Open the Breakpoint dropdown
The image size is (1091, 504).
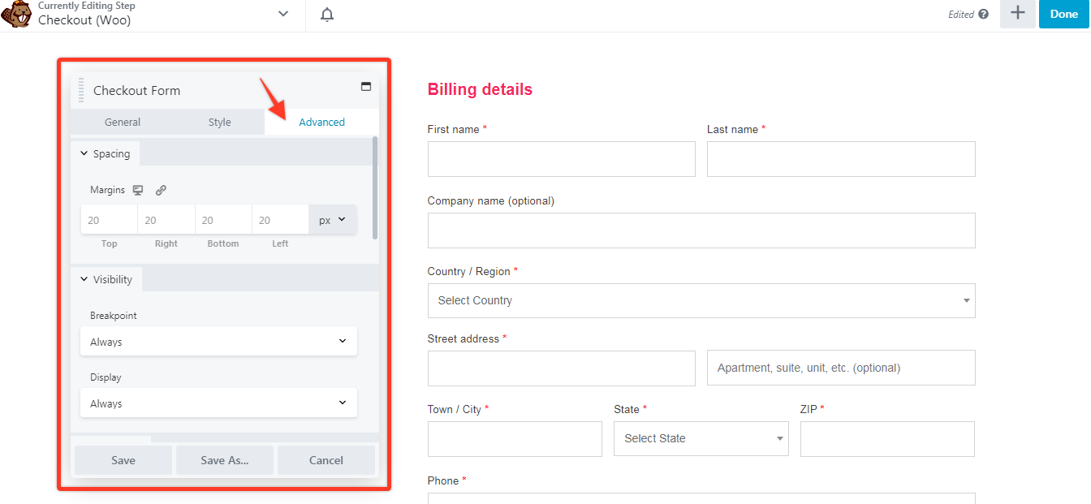(x=218, y=342)
